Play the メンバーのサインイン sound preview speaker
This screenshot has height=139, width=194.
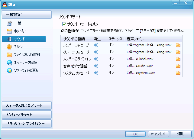point(96,59)
